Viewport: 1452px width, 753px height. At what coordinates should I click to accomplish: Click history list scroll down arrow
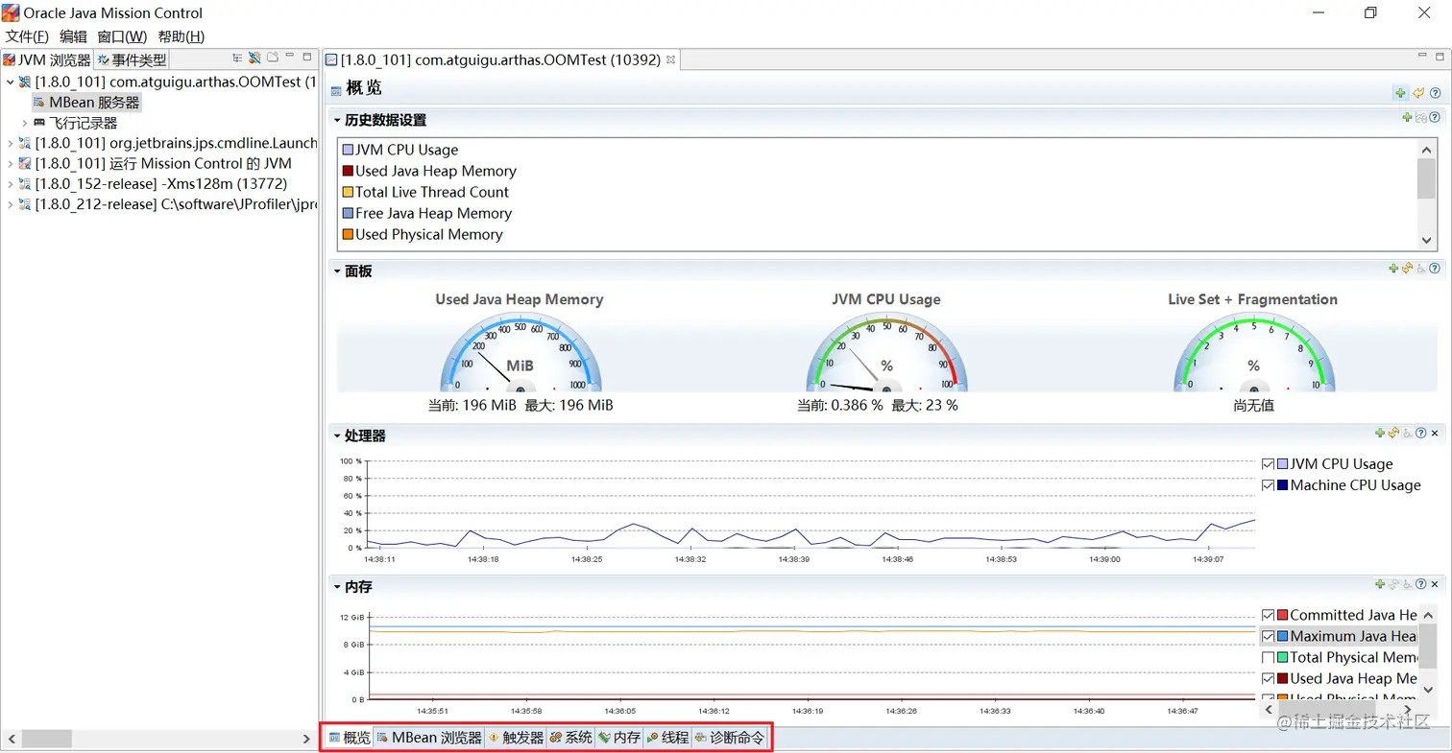click(1426, 241)
